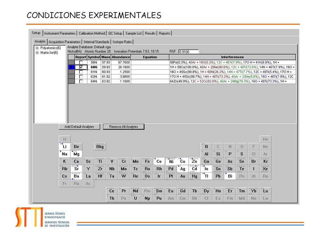Image resolution: width=316 pixels, height=237 pixels.
Task: Click the 60Ni row selector marker
Action: pos(71,67)
